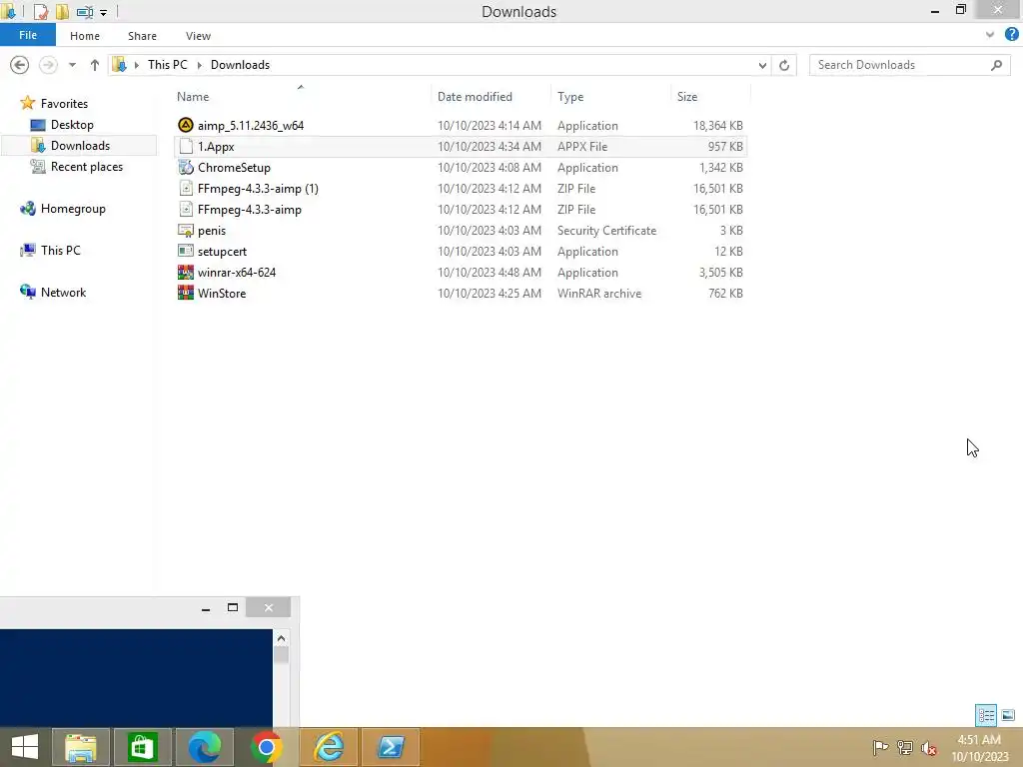Select Desktop in the navigation pane
The image size is (1023, 767).
72,125
